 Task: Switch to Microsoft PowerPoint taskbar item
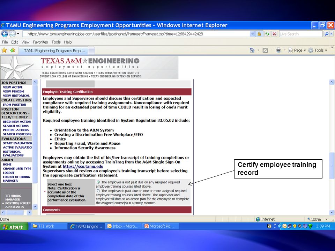(161, 226)
